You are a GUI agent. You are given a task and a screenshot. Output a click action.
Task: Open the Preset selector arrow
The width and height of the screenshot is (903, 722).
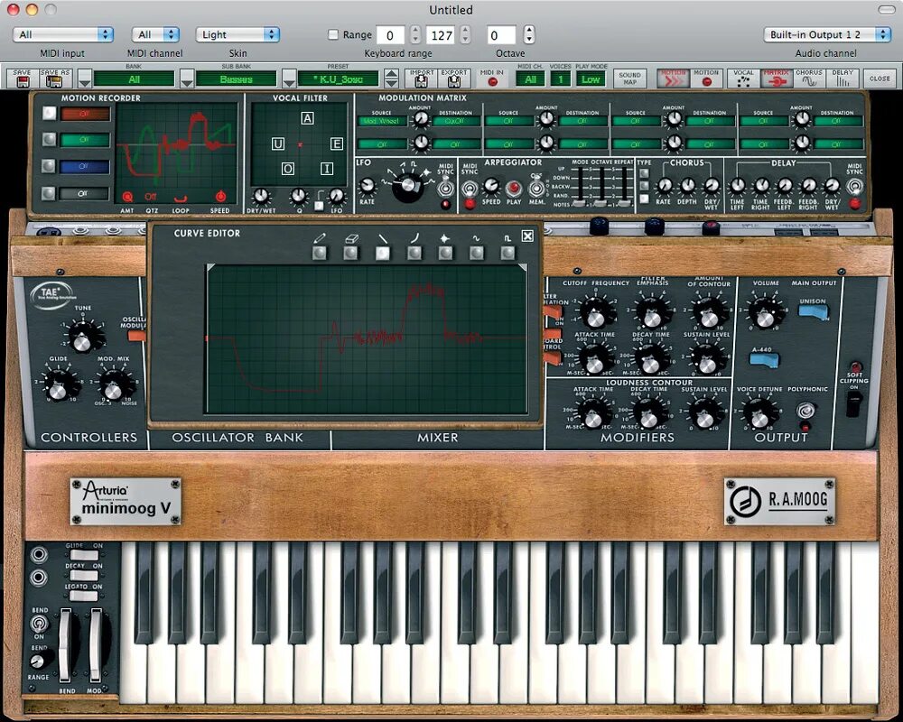(289, 79)
